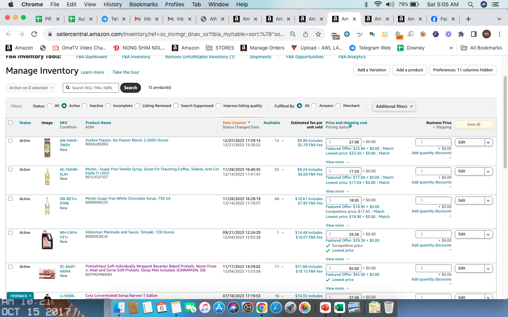Open Excel from the Dock
This screenshot has height=317, width=508.
pos(339,307)
